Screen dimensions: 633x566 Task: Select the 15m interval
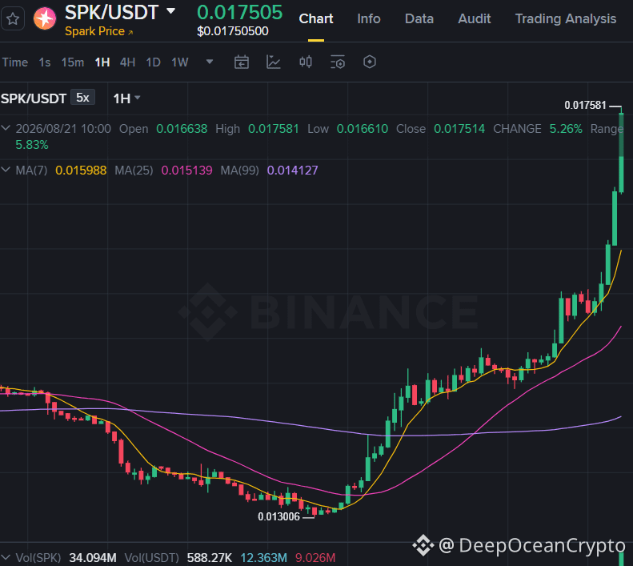(x=73, y=62)
